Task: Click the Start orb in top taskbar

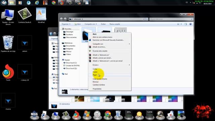Action: pos(3,3)
